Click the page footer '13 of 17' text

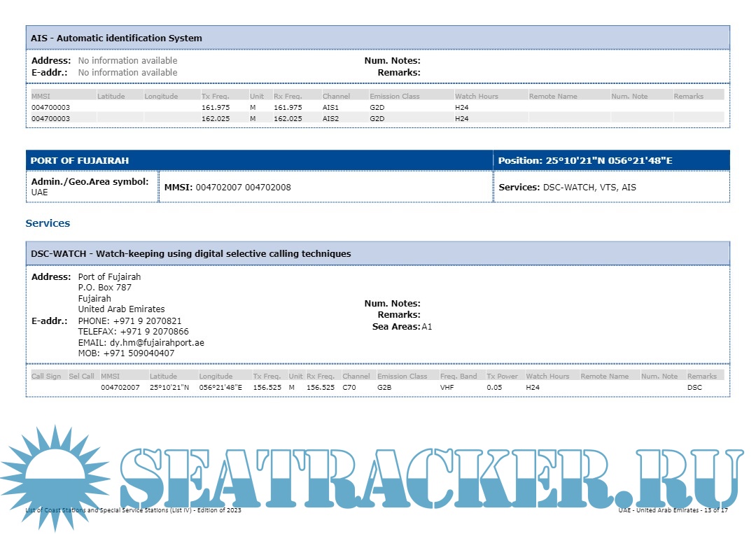point(715,510)
